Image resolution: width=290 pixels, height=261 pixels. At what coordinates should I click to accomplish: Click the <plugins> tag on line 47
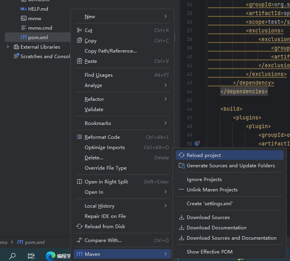point(247,117)
